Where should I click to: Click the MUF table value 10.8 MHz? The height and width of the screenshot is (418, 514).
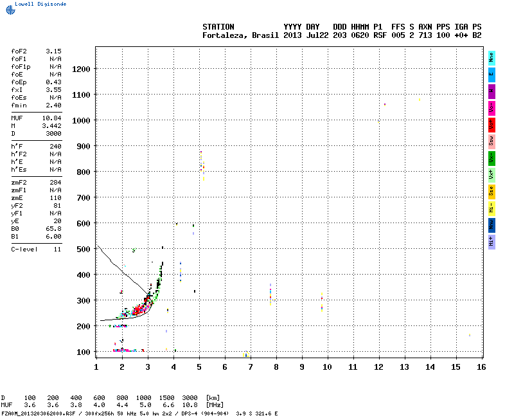coord(190,405)
